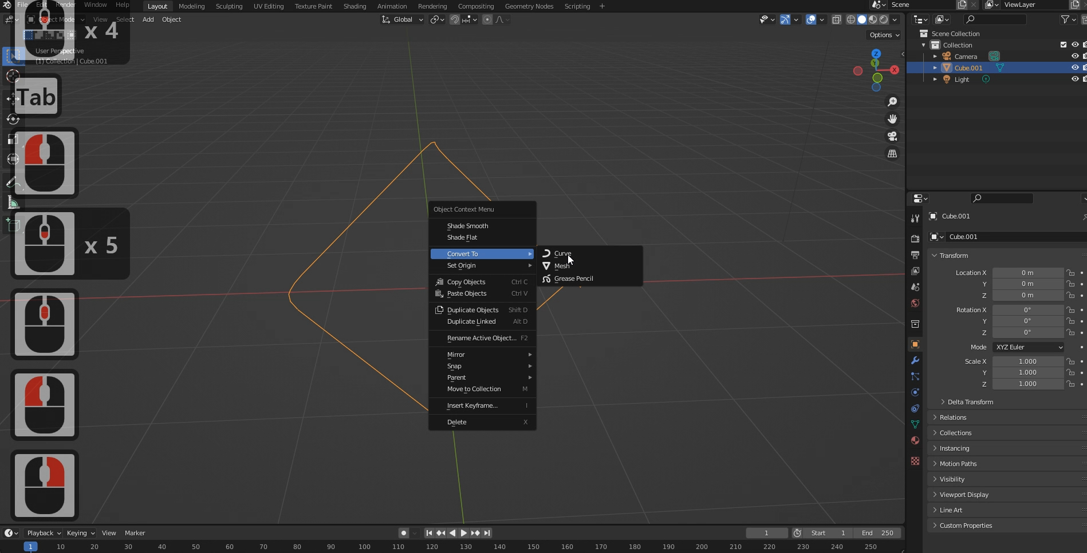
Task: Open the Texture properties checker tab
Action: pyautogui.click(x=915, y=461)
